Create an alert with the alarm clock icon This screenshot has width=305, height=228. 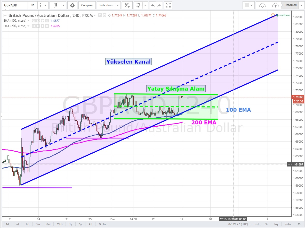tap(127, 5)
